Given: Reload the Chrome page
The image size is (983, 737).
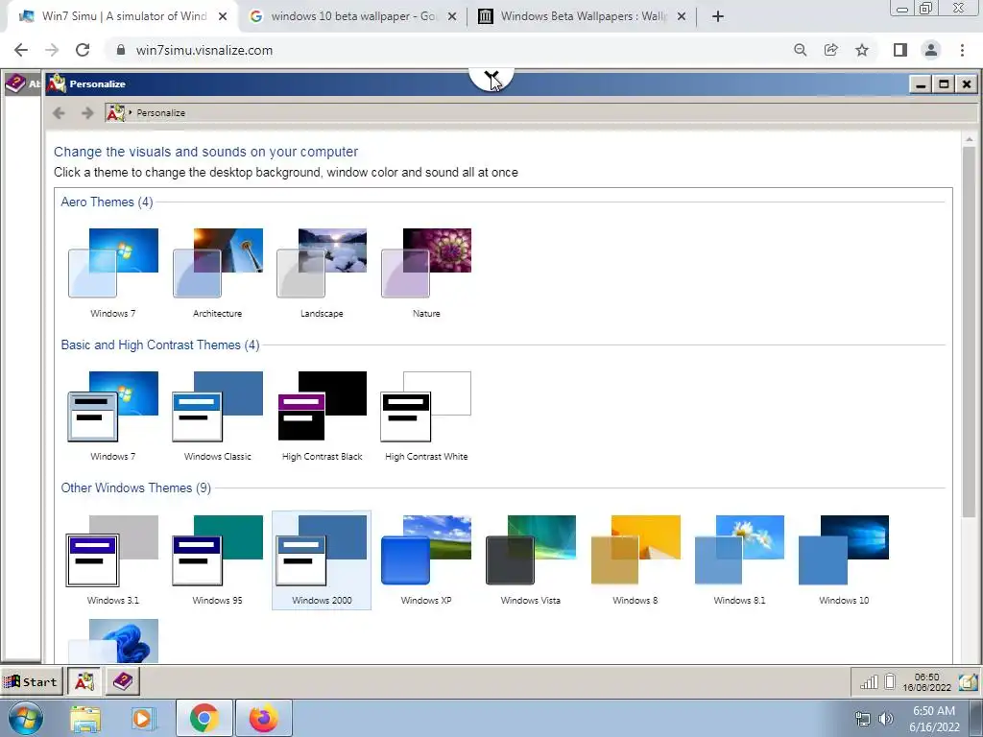Looking at the screenshot, I should [x=83, y=50].
